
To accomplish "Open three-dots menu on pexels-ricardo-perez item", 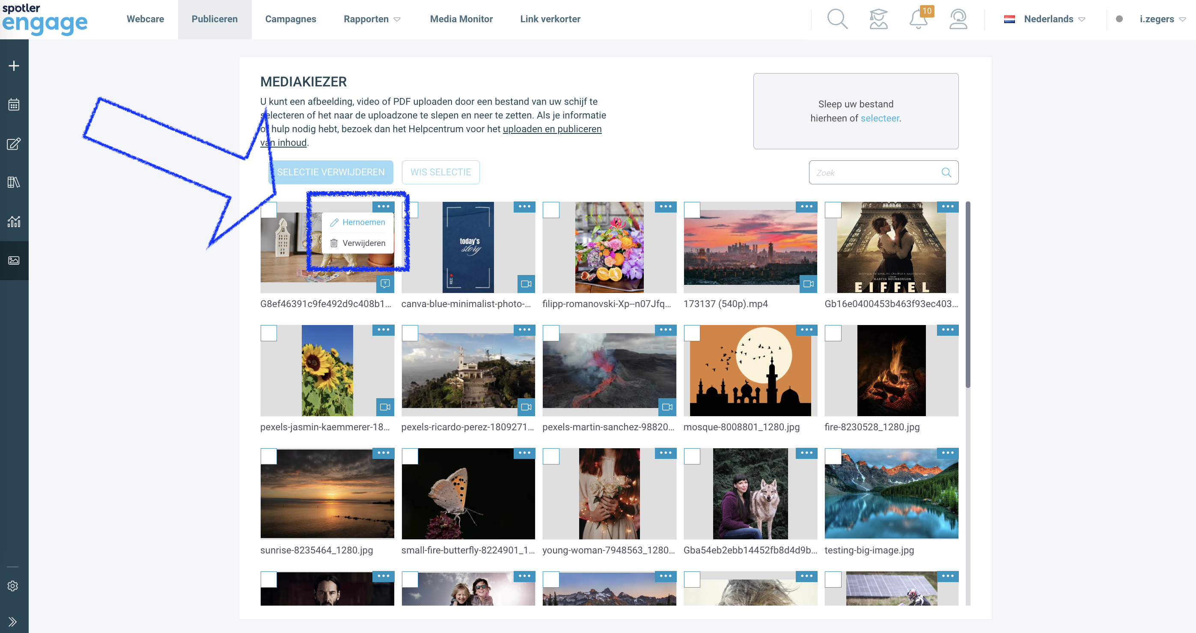I will point(524,330).
